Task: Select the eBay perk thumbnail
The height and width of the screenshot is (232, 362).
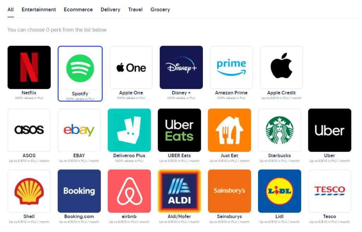Action: 79,130
